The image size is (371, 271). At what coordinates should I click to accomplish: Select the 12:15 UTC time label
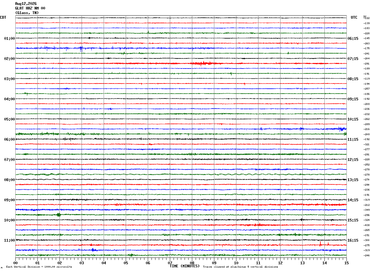pyautogui.click(x=353, y=160)
